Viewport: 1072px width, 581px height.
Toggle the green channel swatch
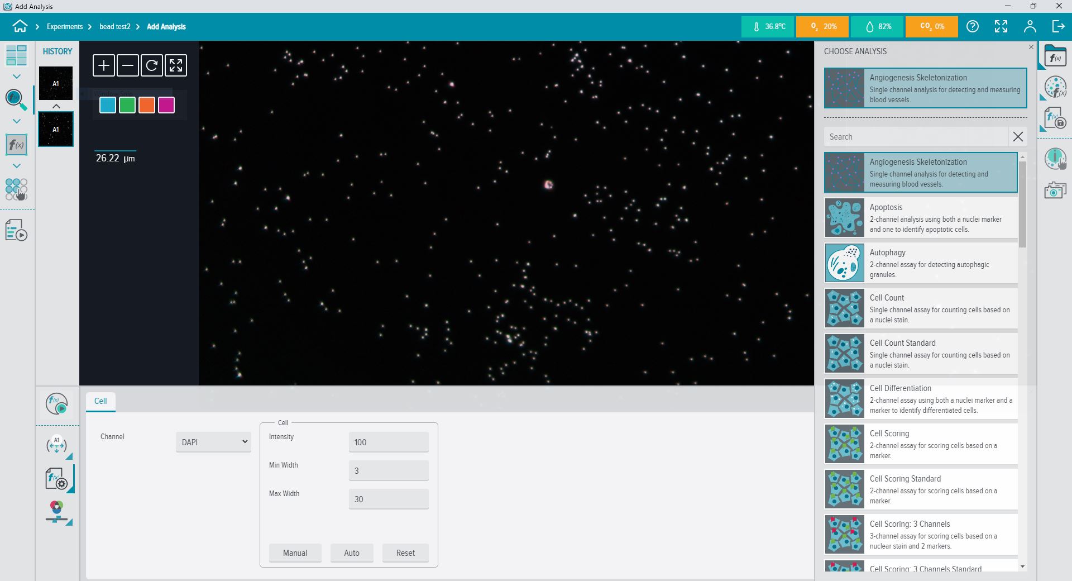click(x=127, y=105)
